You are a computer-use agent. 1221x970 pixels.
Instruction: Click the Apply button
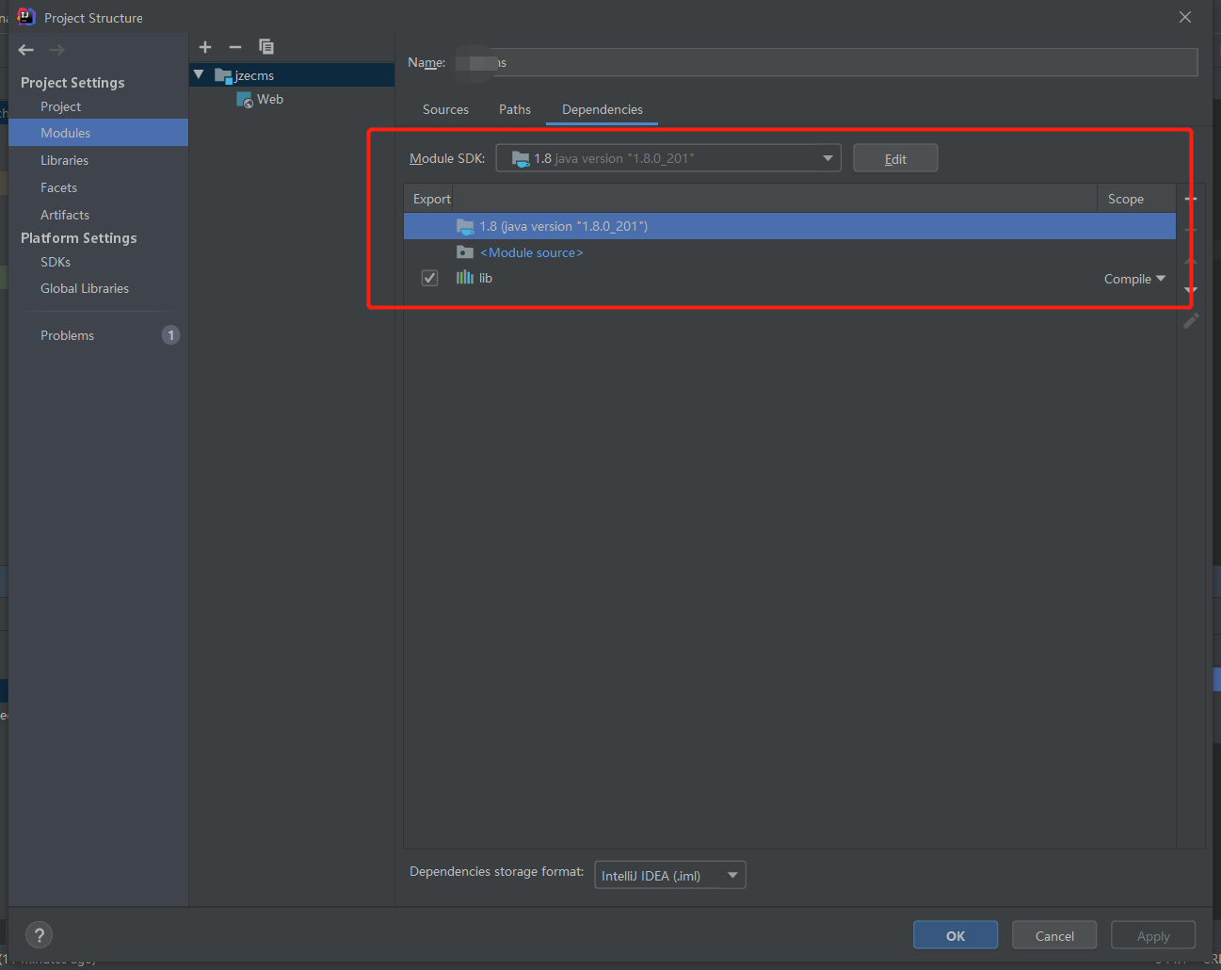(1153, 935)
